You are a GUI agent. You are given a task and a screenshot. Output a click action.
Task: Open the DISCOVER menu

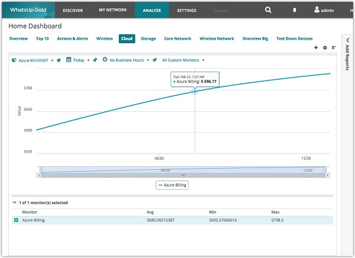pos(73,10)
